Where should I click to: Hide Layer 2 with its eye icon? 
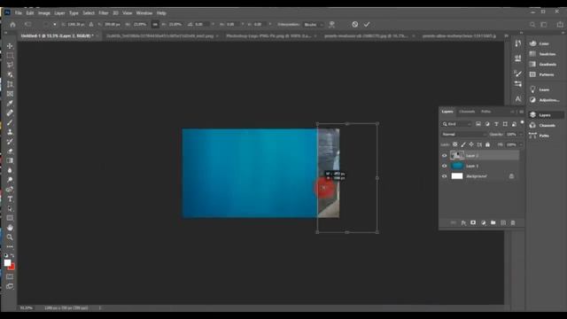click(445, 156)
